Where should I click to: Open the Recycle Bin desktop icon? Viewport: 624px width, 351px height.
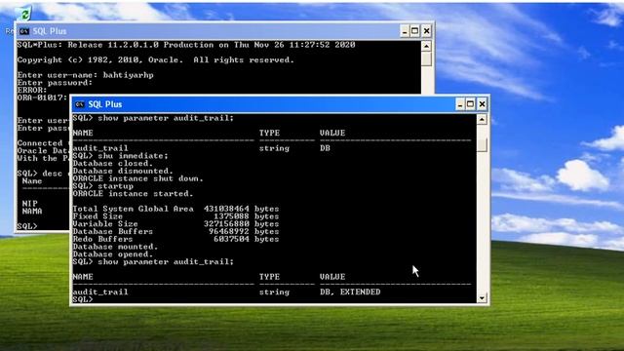(24, 15)
